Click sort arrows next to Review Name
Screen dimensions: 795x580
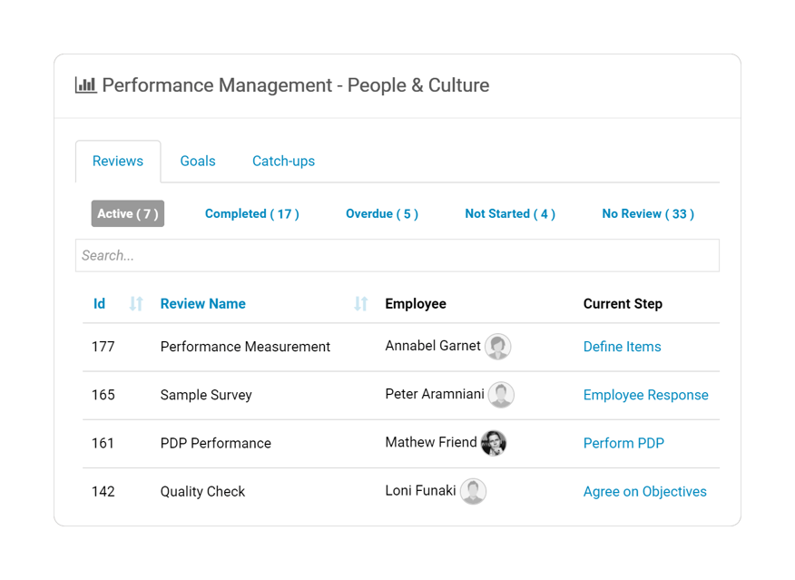[x=361, y=304]
